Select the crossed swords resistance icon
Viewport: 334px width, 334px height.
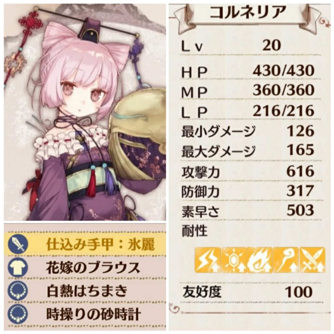312,260
